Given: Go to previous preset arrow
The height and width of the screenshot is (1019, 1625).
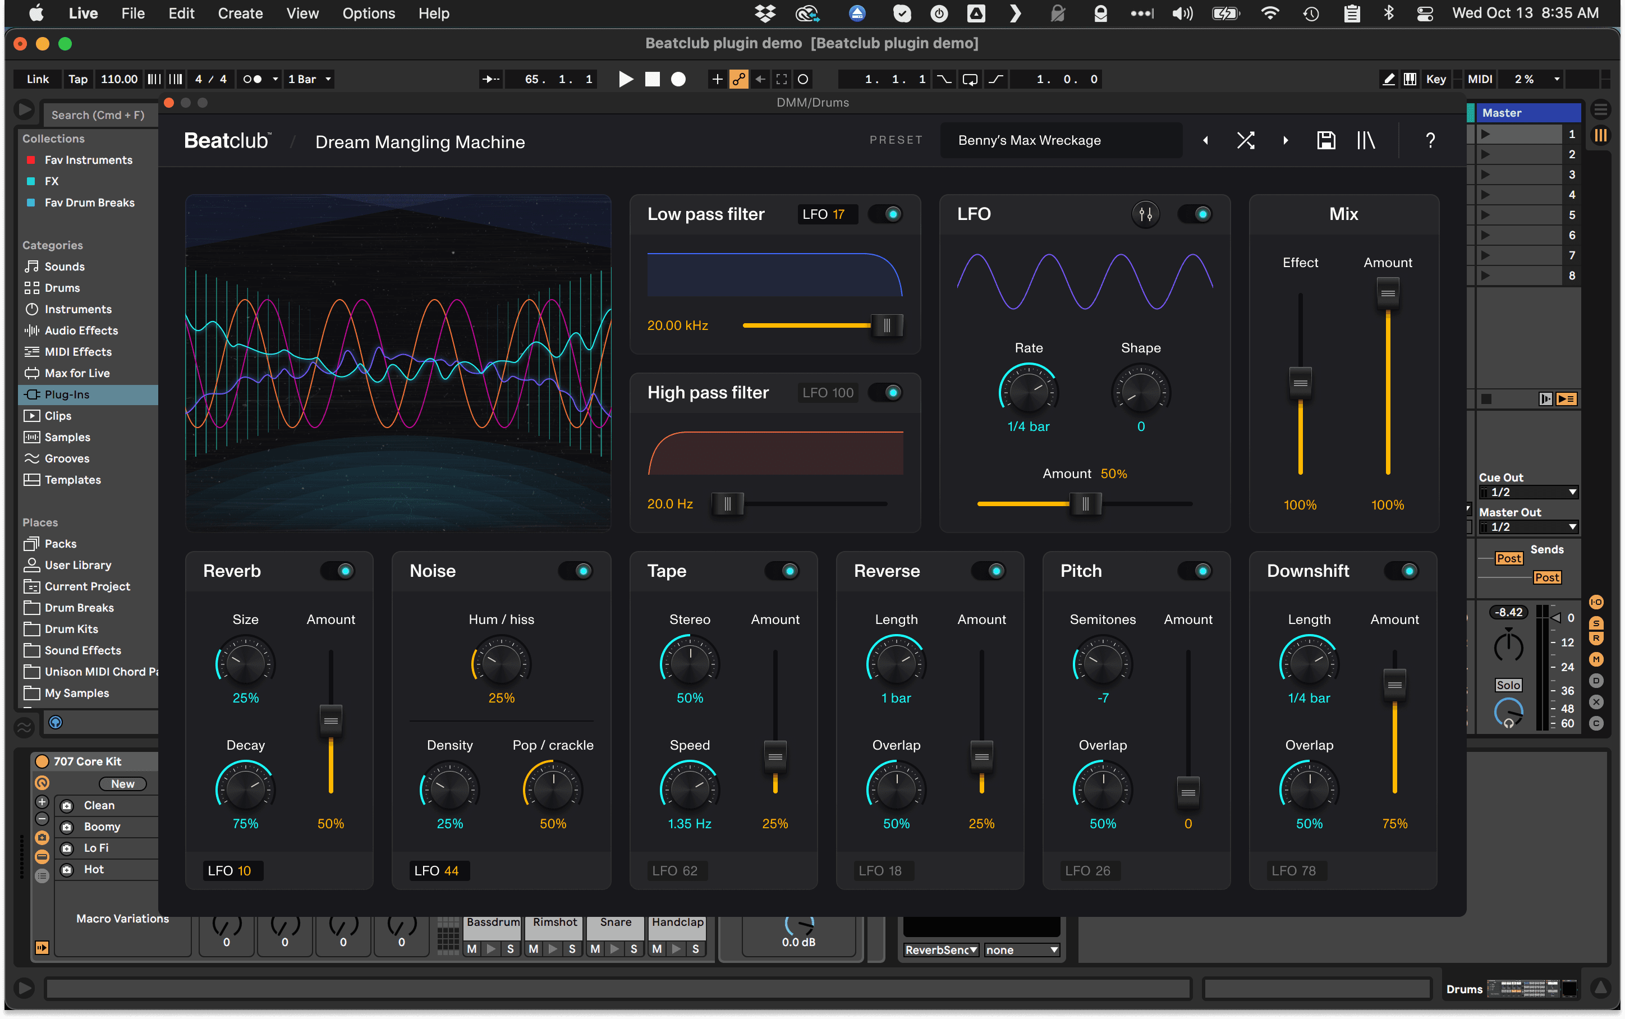Looking at the screenshot, I should [x=1205, y=141].
